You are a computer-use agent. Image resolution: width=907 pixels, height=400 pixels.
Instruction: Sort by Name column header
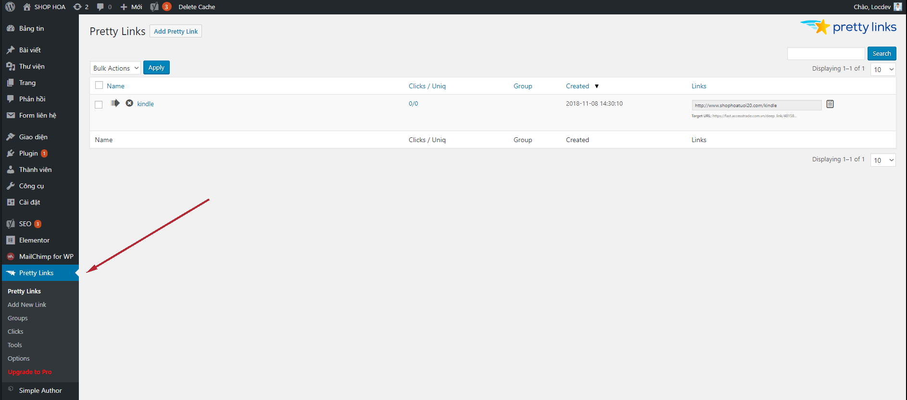115,86
